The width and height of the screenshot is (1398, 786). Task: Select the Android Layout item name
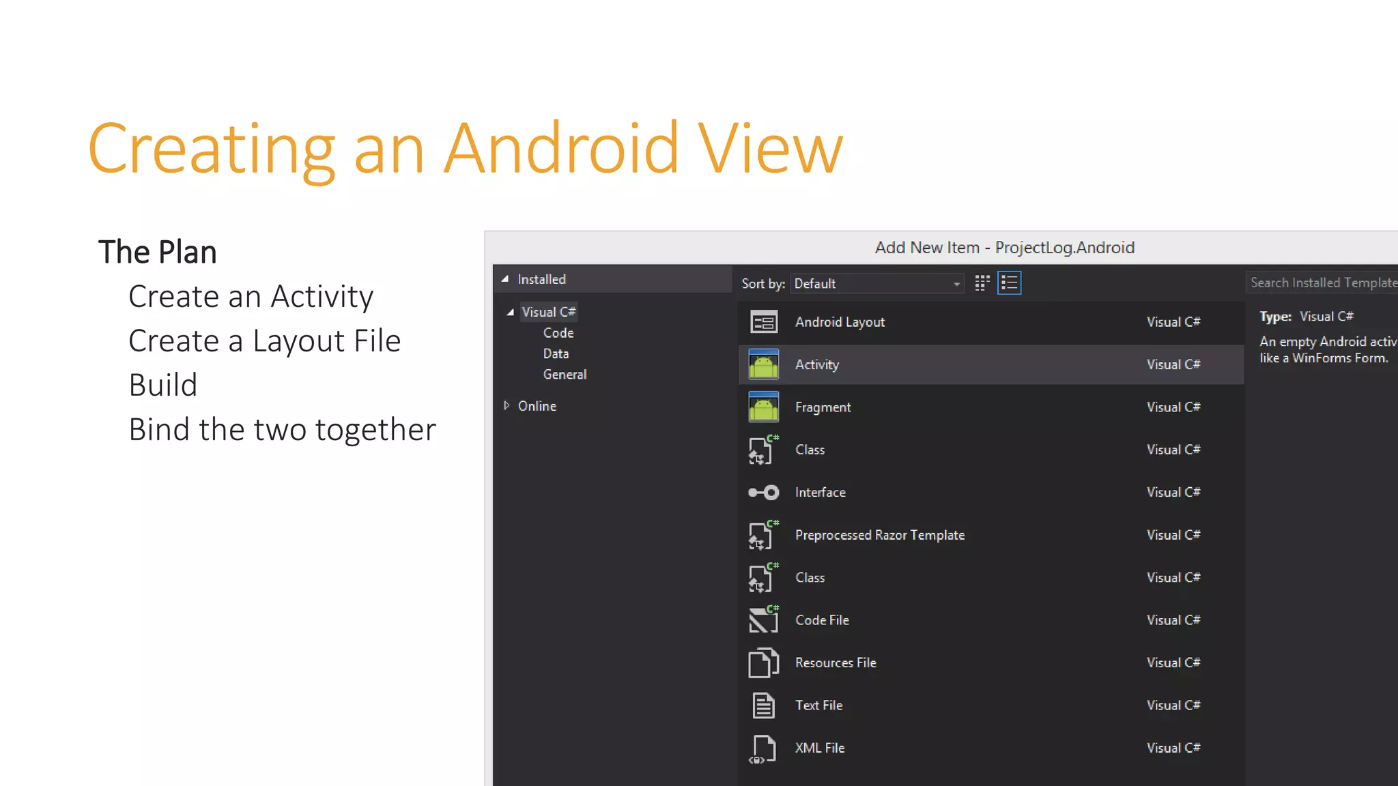tap(840, 322)
